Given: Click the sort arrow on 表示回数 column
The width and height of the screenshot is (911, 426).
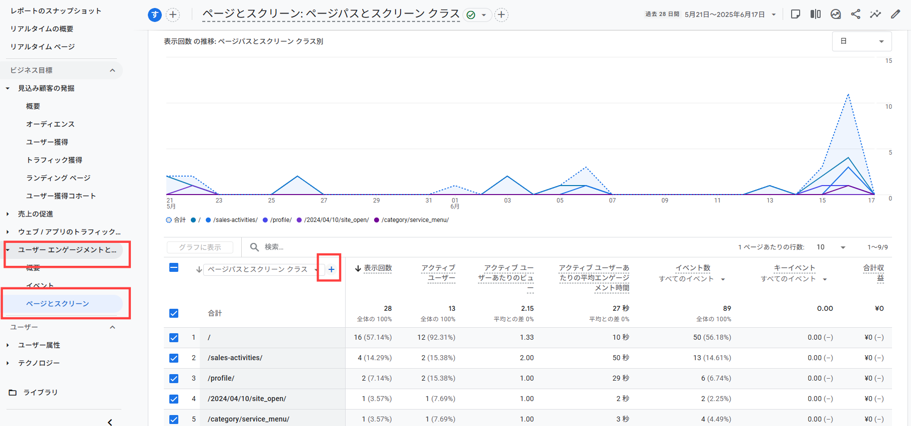Looking at the screenshot, I should coord(358,268).
